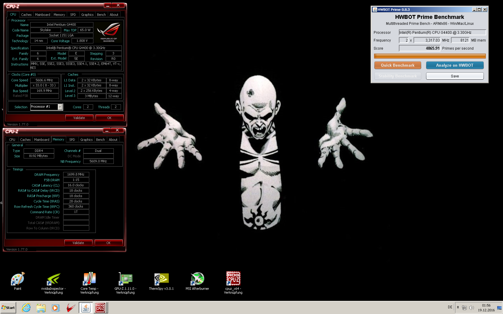This screenshot has width=503, height=314.
Task: Open About tab in lower CPU-Z window
Action: pos(113,140)
